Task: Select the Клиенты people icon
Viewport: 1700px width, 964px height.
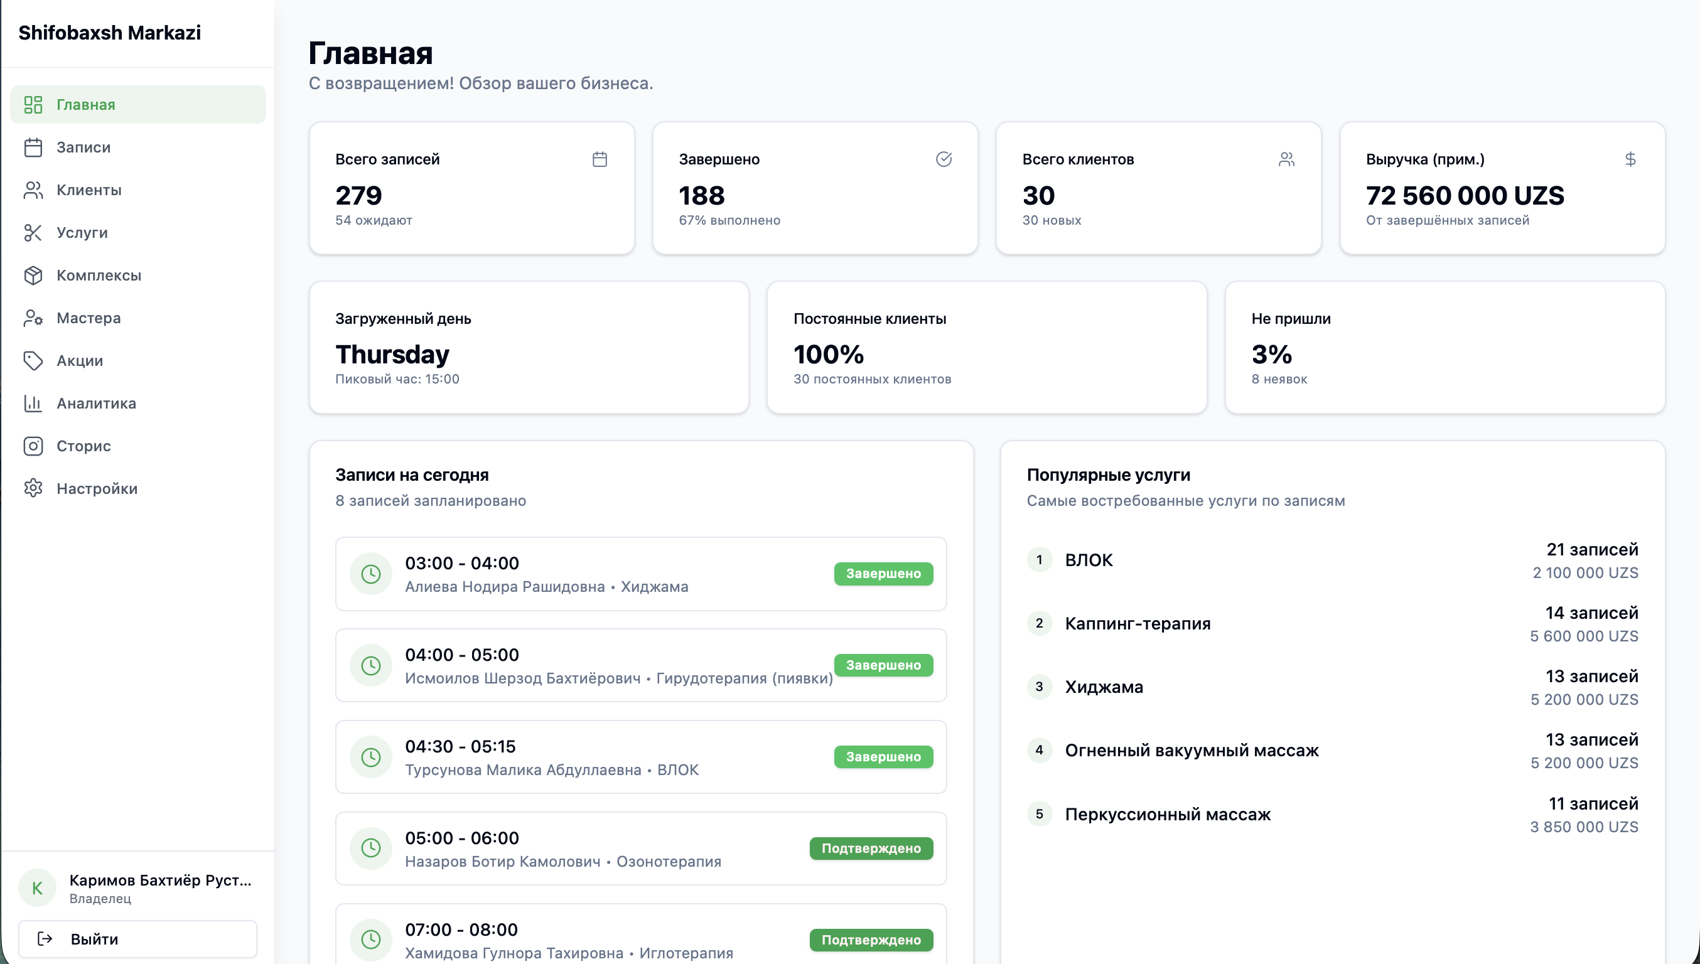Action: (x=33, y=190)
